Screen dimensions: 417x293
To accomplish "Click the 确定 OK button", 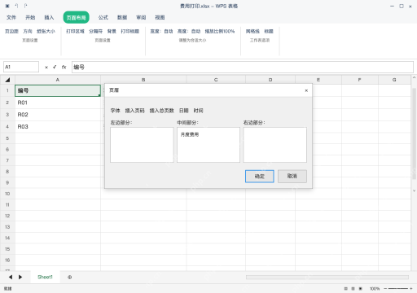I will (260, 177).
